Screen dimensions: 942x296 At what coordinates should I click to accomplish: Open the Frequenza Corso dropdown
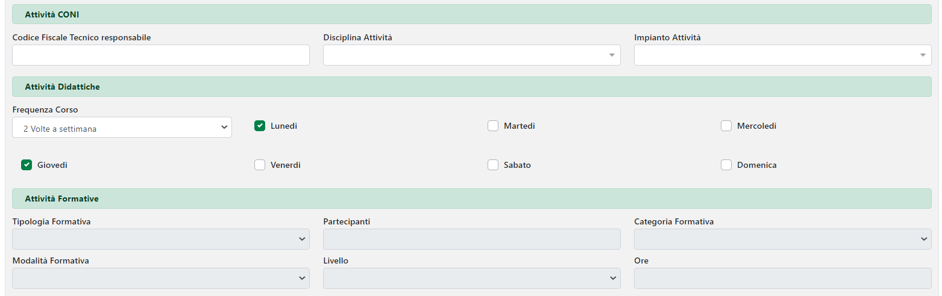point(122,128)
